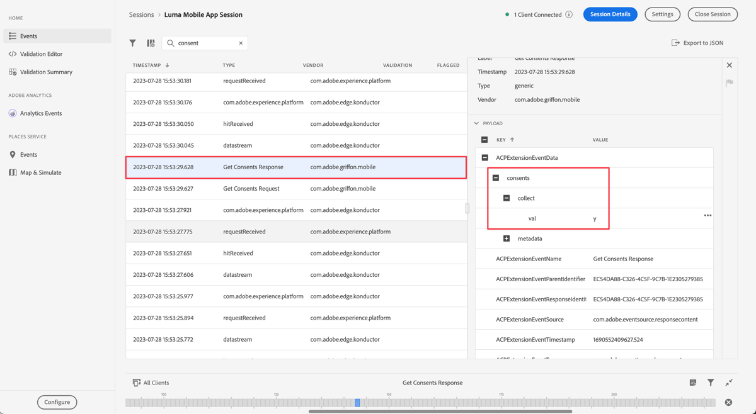Open the column configuration icon beside the filter

(x=151, y=43)
